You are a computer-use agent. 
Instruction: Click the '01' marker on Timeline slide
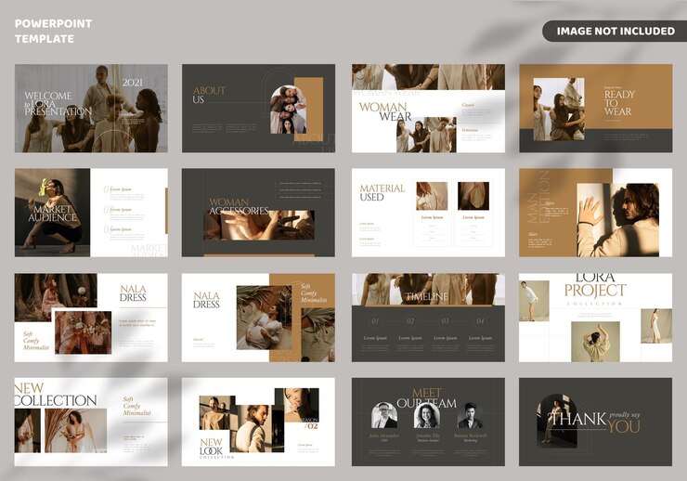[375, 321]
